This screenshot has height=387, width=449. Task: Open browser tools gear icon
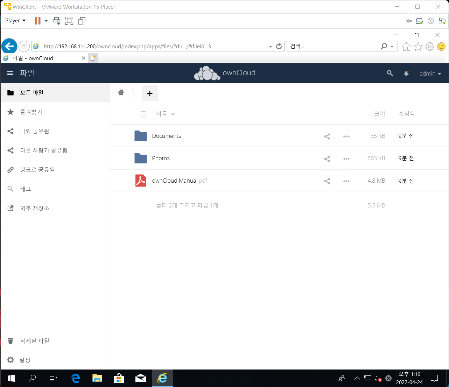point(430,47)
